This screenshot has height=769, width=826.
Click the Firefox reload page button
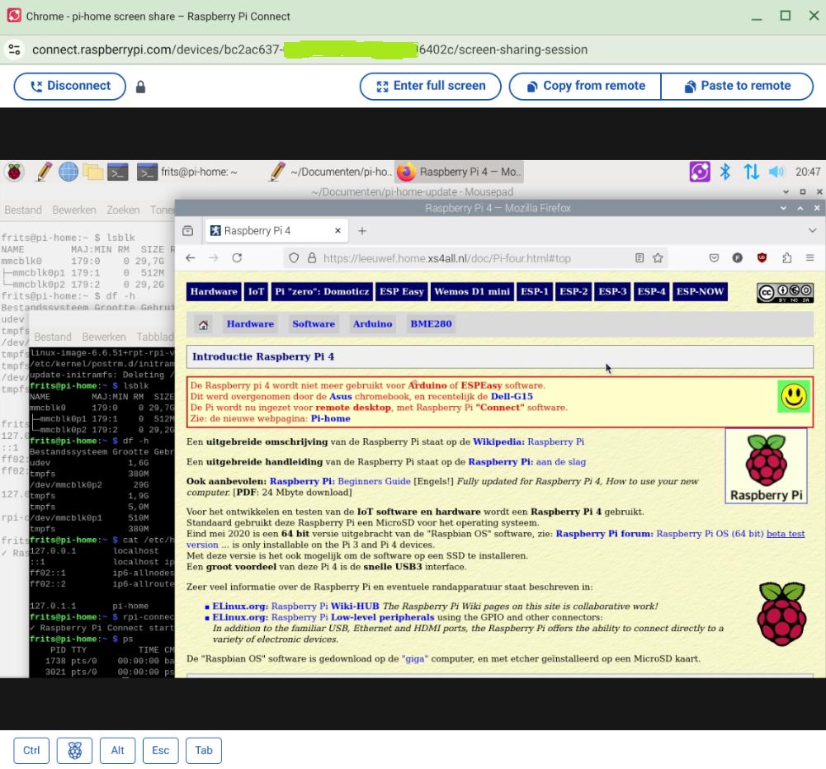point(237,258)
